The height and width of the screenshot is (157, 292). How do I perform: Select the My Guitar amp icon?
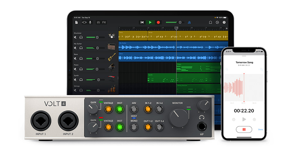(112, 46)
